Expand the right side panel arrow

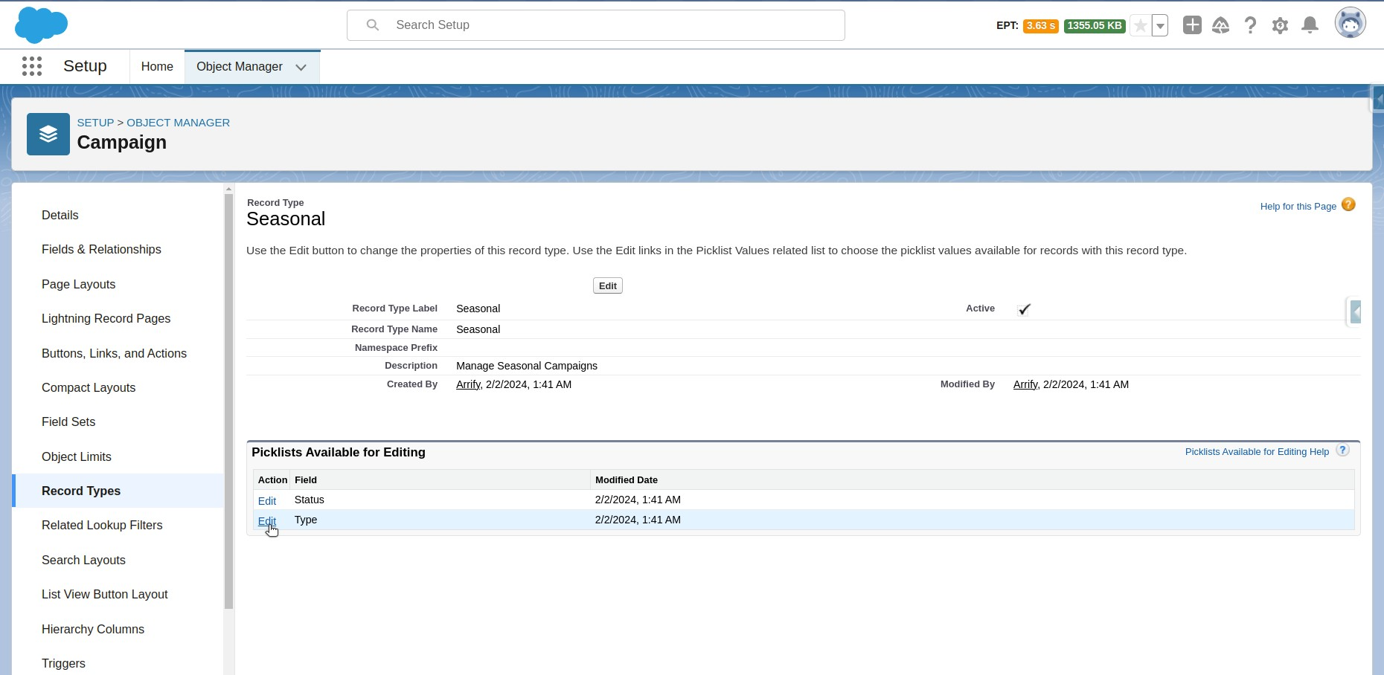click(1356, 312)
